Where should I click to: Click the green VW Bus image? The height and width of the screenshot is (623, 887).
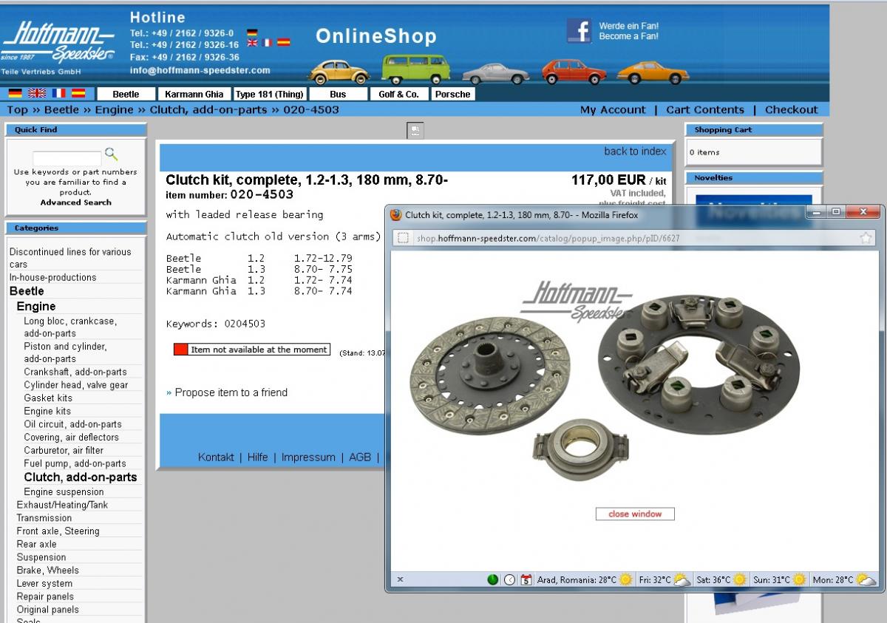(x=415, y=69)
